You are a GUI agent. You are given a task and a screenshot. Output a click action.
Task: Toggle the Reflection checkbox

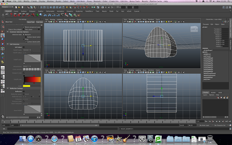[24, 91]
